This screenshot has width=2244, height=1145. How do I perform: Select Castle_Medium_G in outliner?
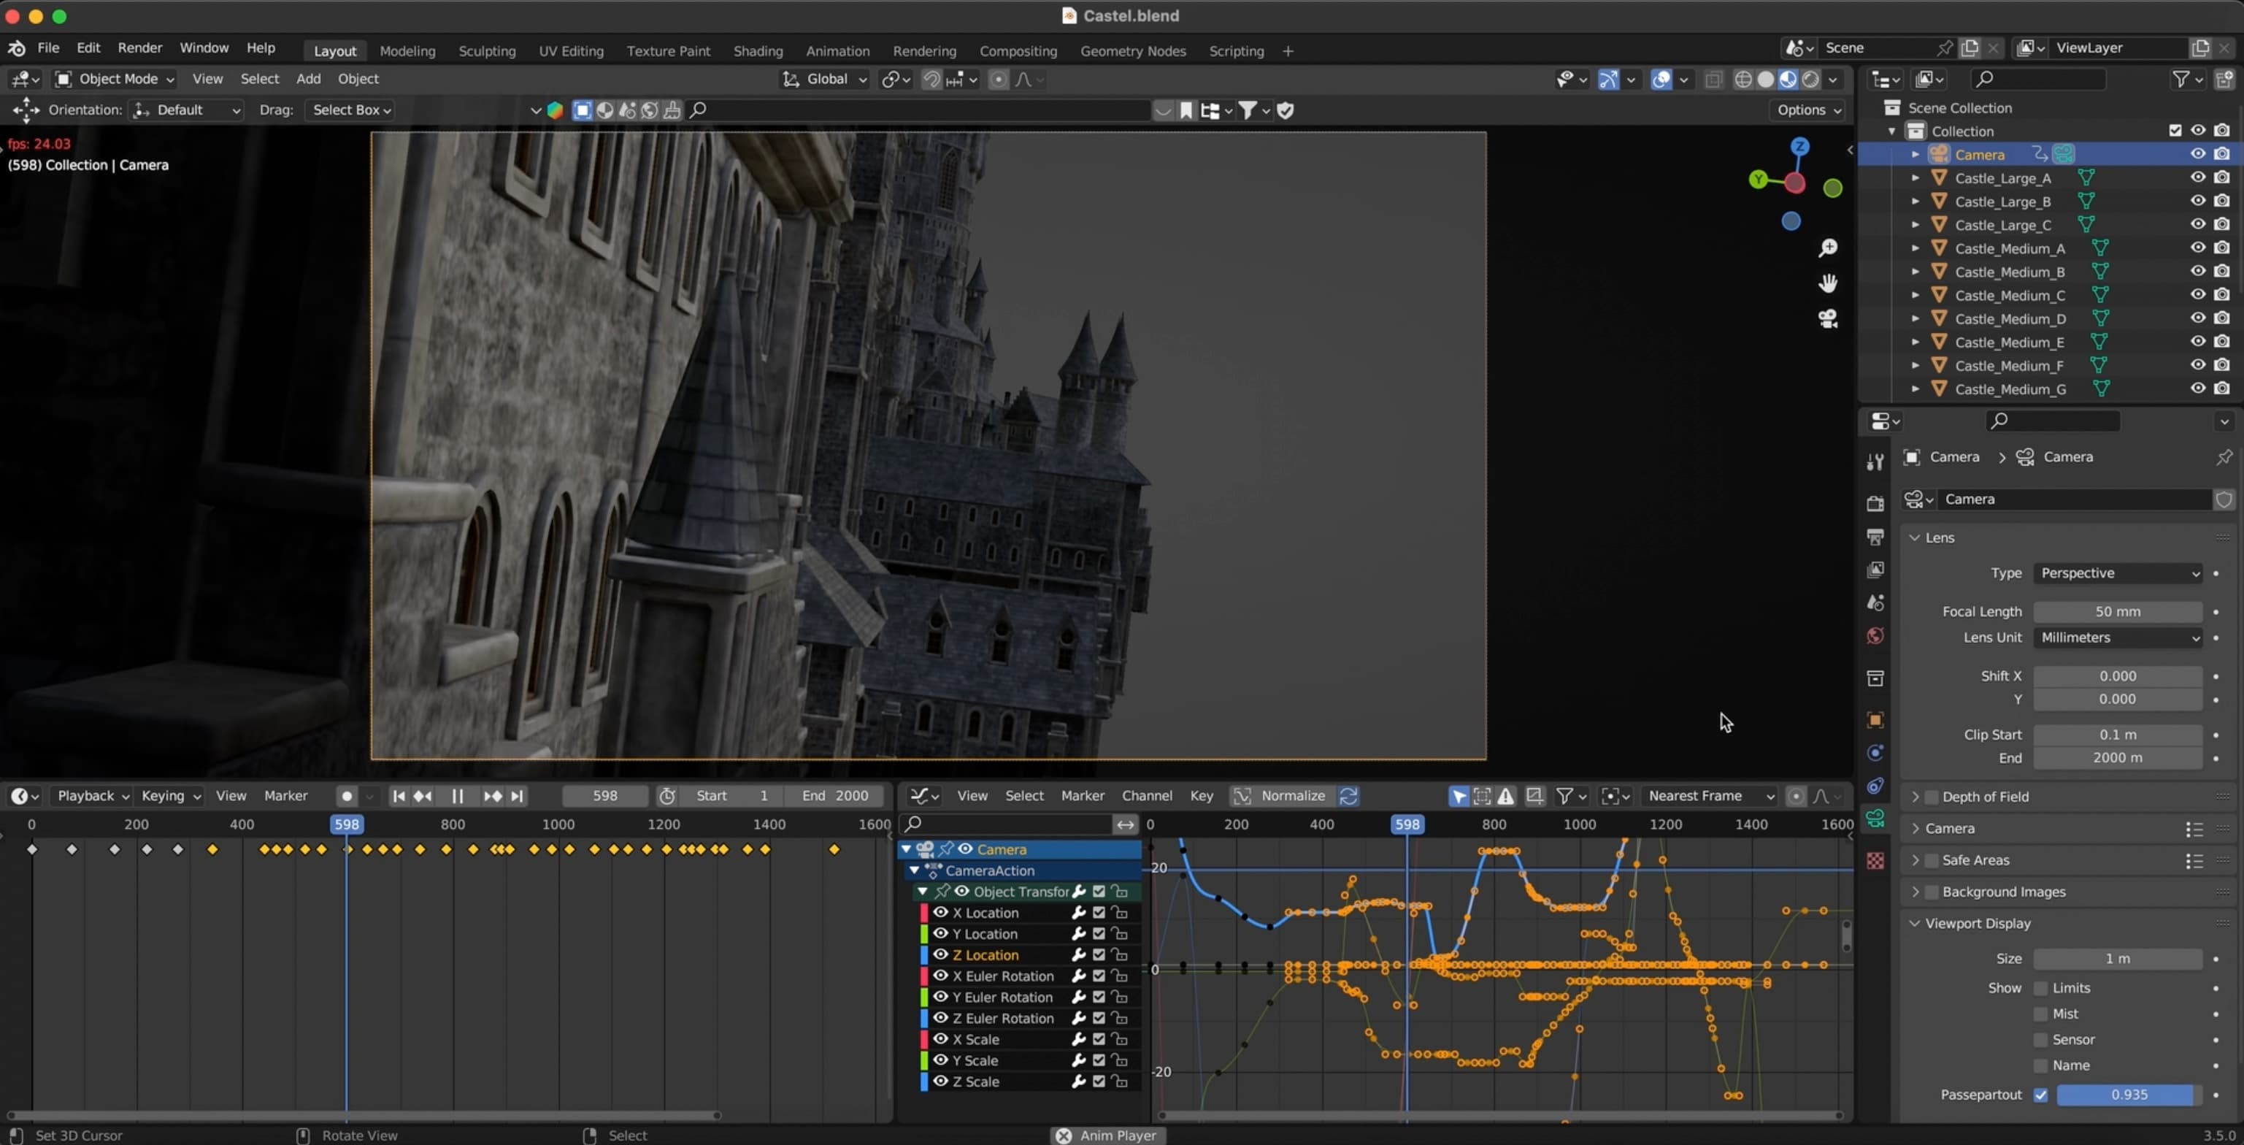pyautogui.click(x=2010, y=389)
